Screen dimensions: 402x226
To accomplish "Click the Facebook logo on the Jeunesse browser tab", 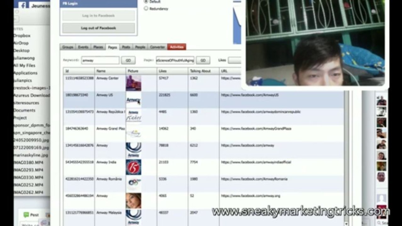I will pyautogui.click(x=22, y=5).
